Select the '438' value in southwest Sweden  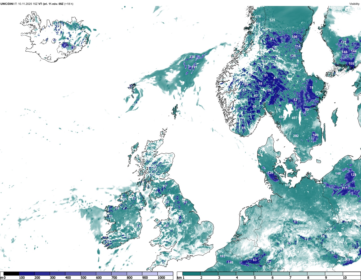281,117
